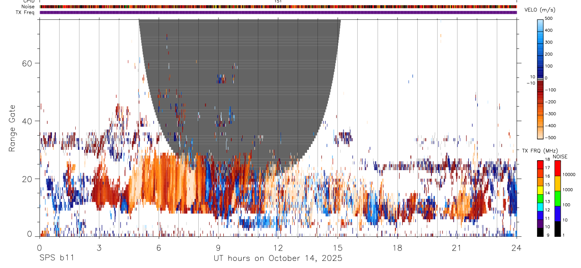This screenshot has width=581, height=268.
Task: Click the 'TX Freq' row label
Action: [x=26, y=12]
